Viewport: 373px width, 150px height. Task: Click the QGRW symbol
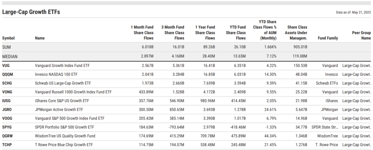pos(7,136)
